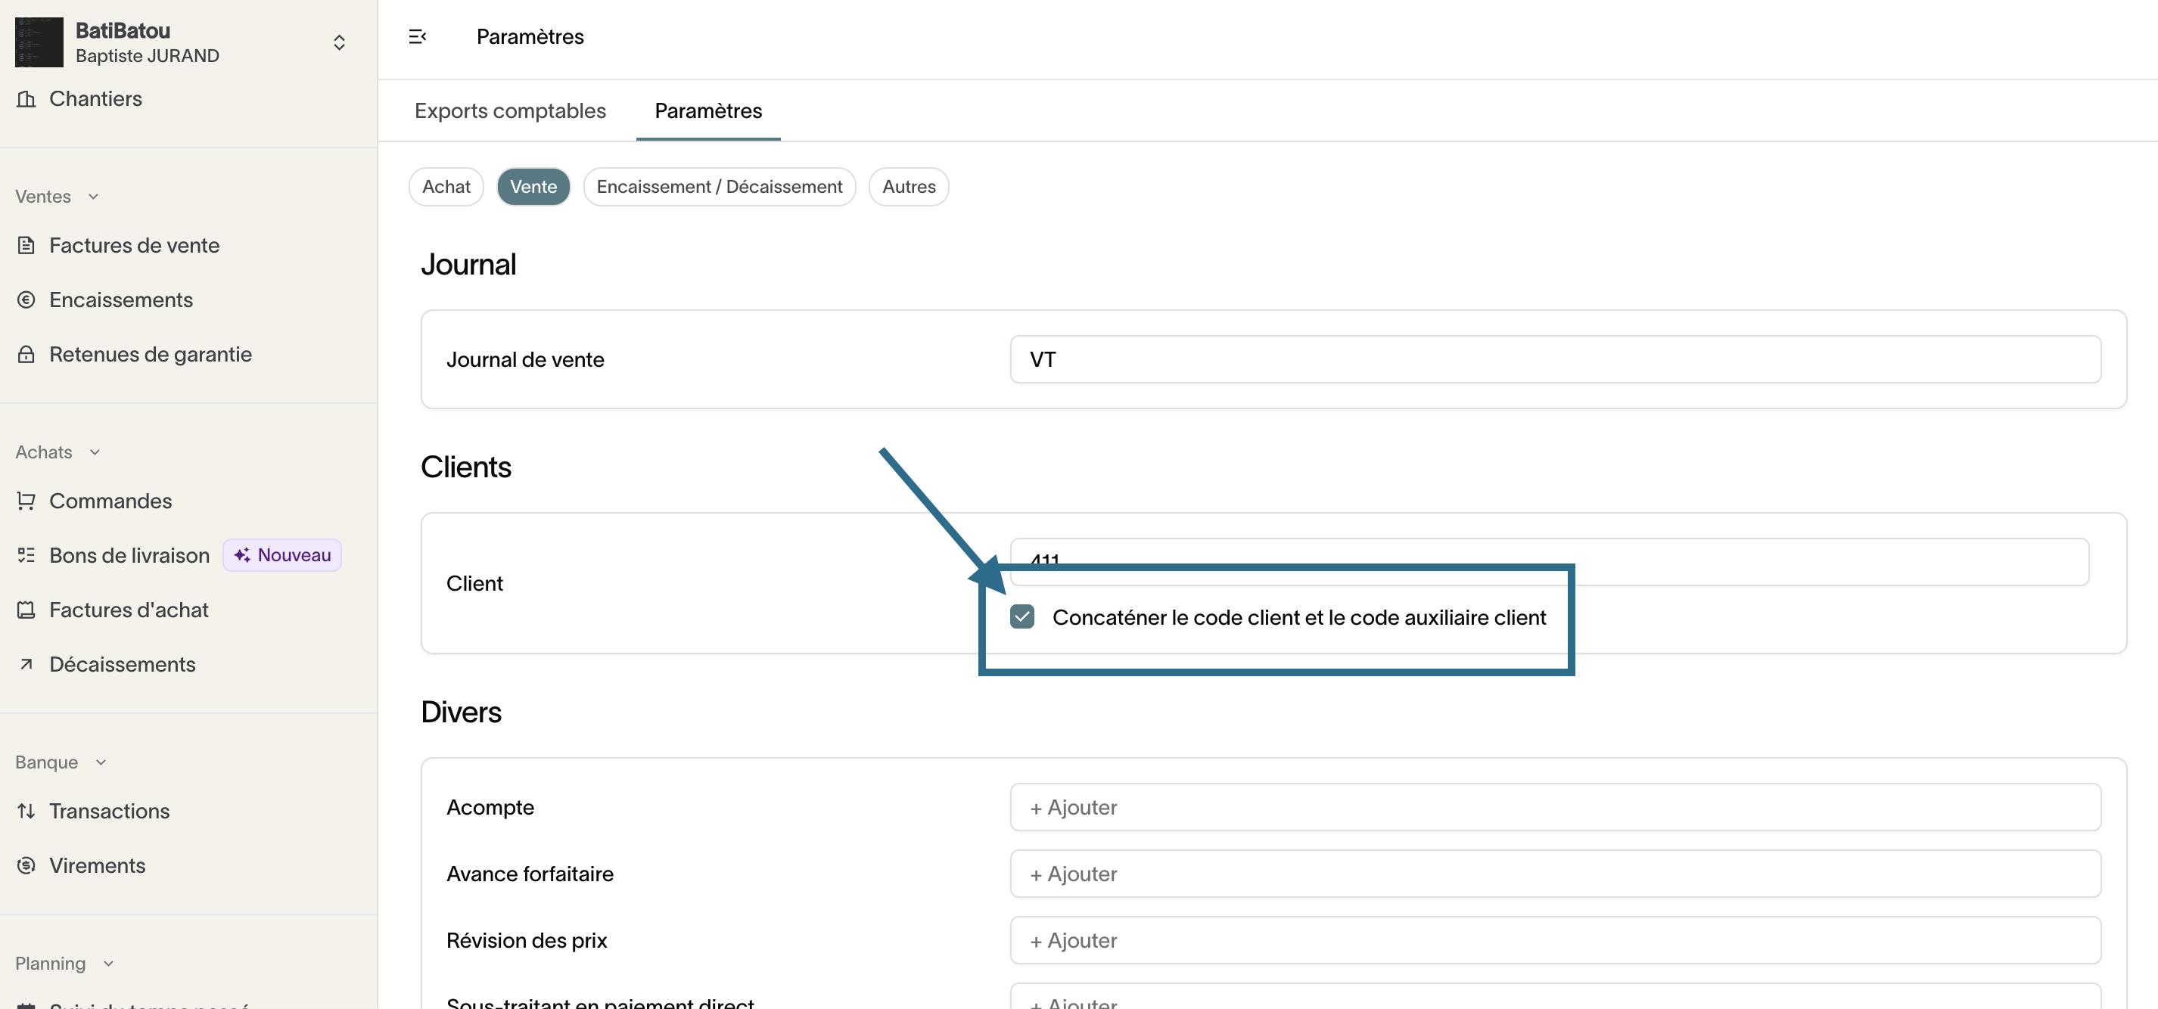This screenshot has width=2158, height=1009.
Task: Uncheck the Concaténer le code client checkbox
Action: click(x=1021, y=617)
